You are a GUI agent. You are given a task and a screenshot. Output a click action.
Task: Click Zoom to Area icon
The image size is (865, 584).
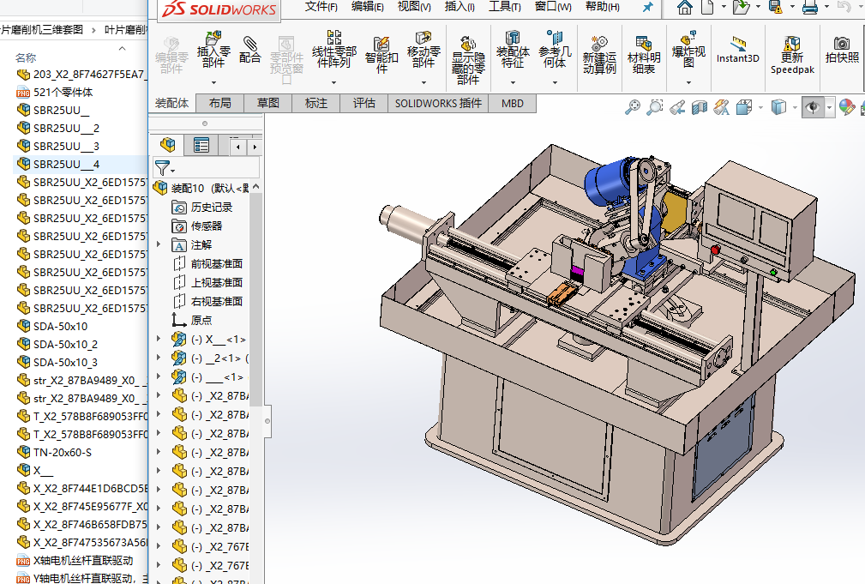pyautogui.click(x=655, y=106)
